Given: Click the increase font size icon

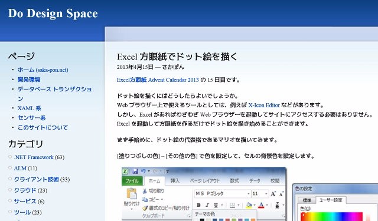Looking at the screenshot, I should [273, 193].
